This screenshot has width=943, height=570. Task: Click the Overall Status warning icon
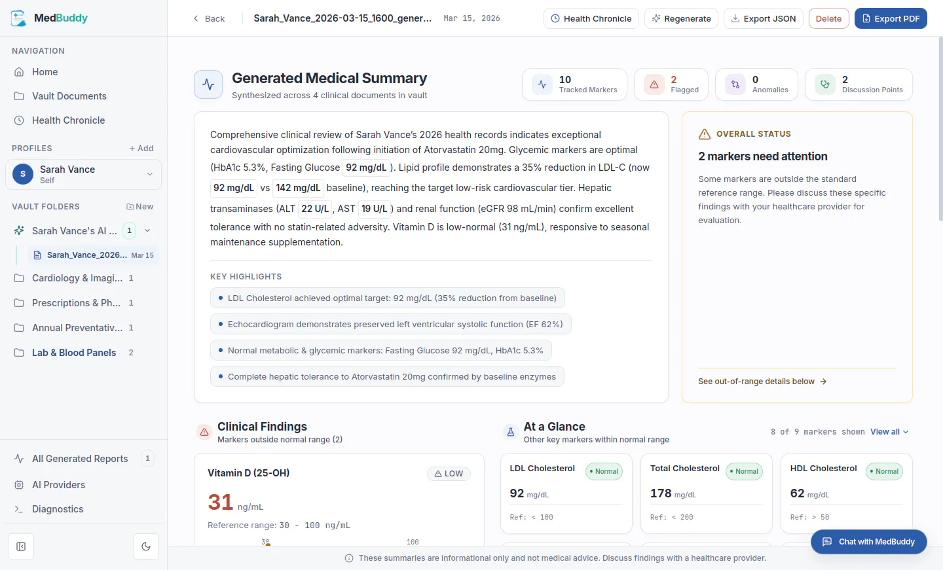(705, 134)
